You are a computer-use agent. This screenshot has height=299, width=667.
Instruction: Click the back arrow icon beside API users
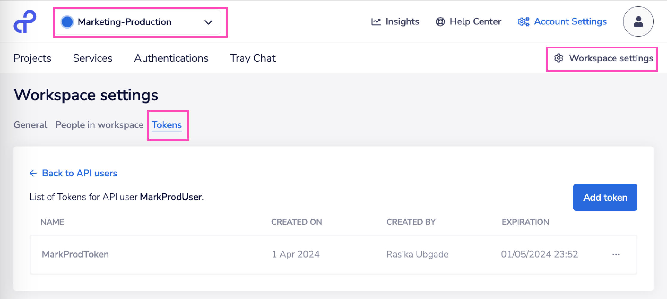click(x=33, y=173)
